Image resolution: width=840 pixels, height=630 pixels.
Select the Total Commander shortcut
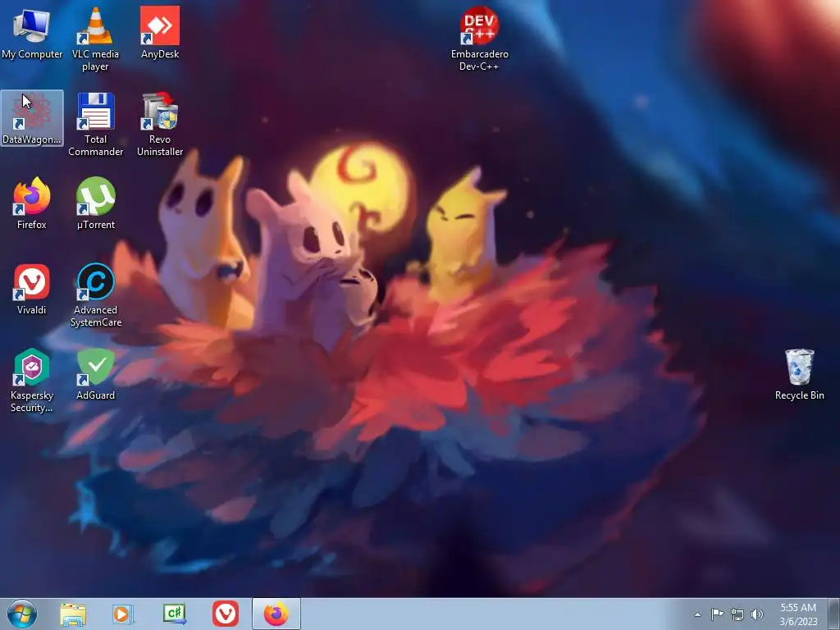tap(95, 125)
